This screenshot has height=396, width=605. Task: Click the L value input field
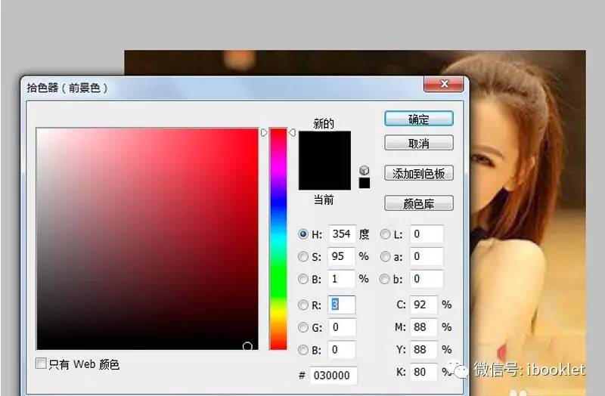coord(427,234)
